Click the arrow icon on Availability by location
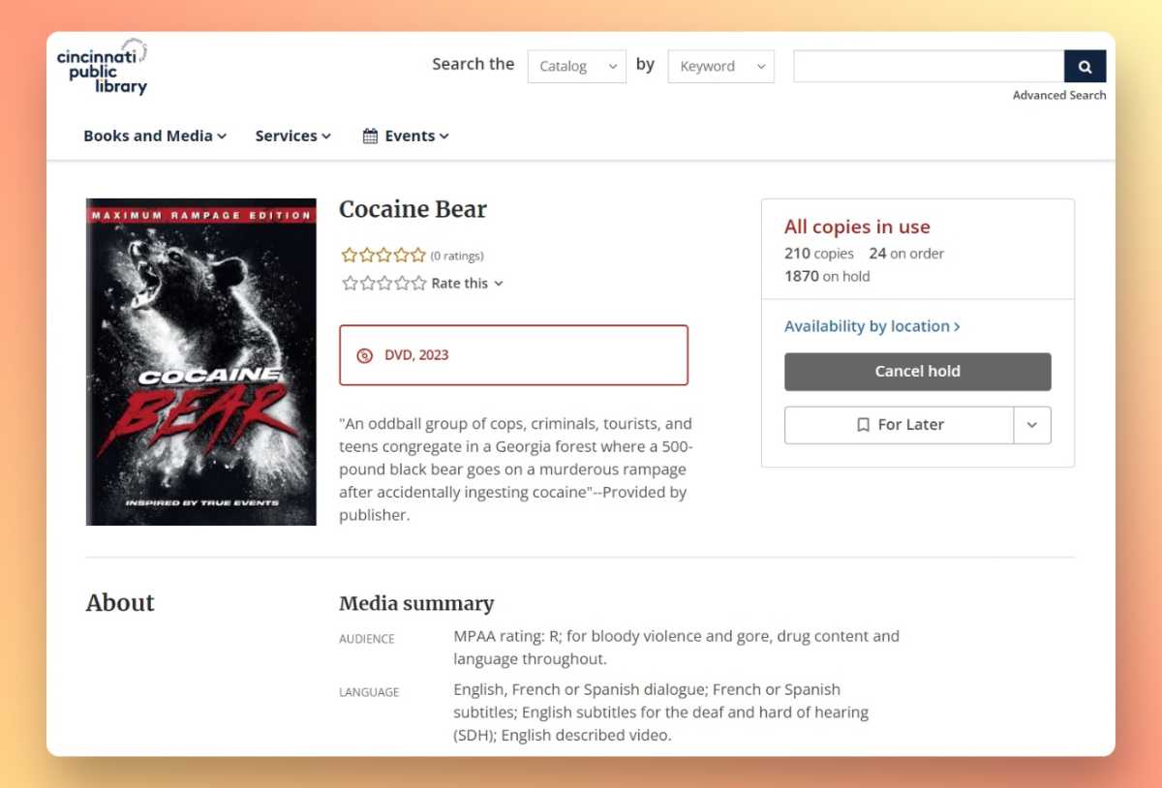 pyautogui.click(x=957, y=326)
